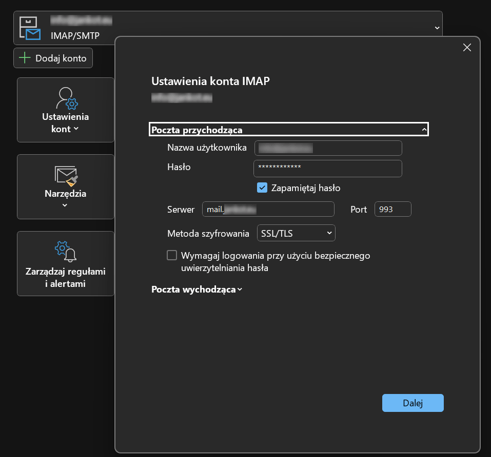The width and height of the screenshot is (491, 457).
Task: Click the IMAP/SMTP account mailbox icon
Action: click(x=30, y=28)
